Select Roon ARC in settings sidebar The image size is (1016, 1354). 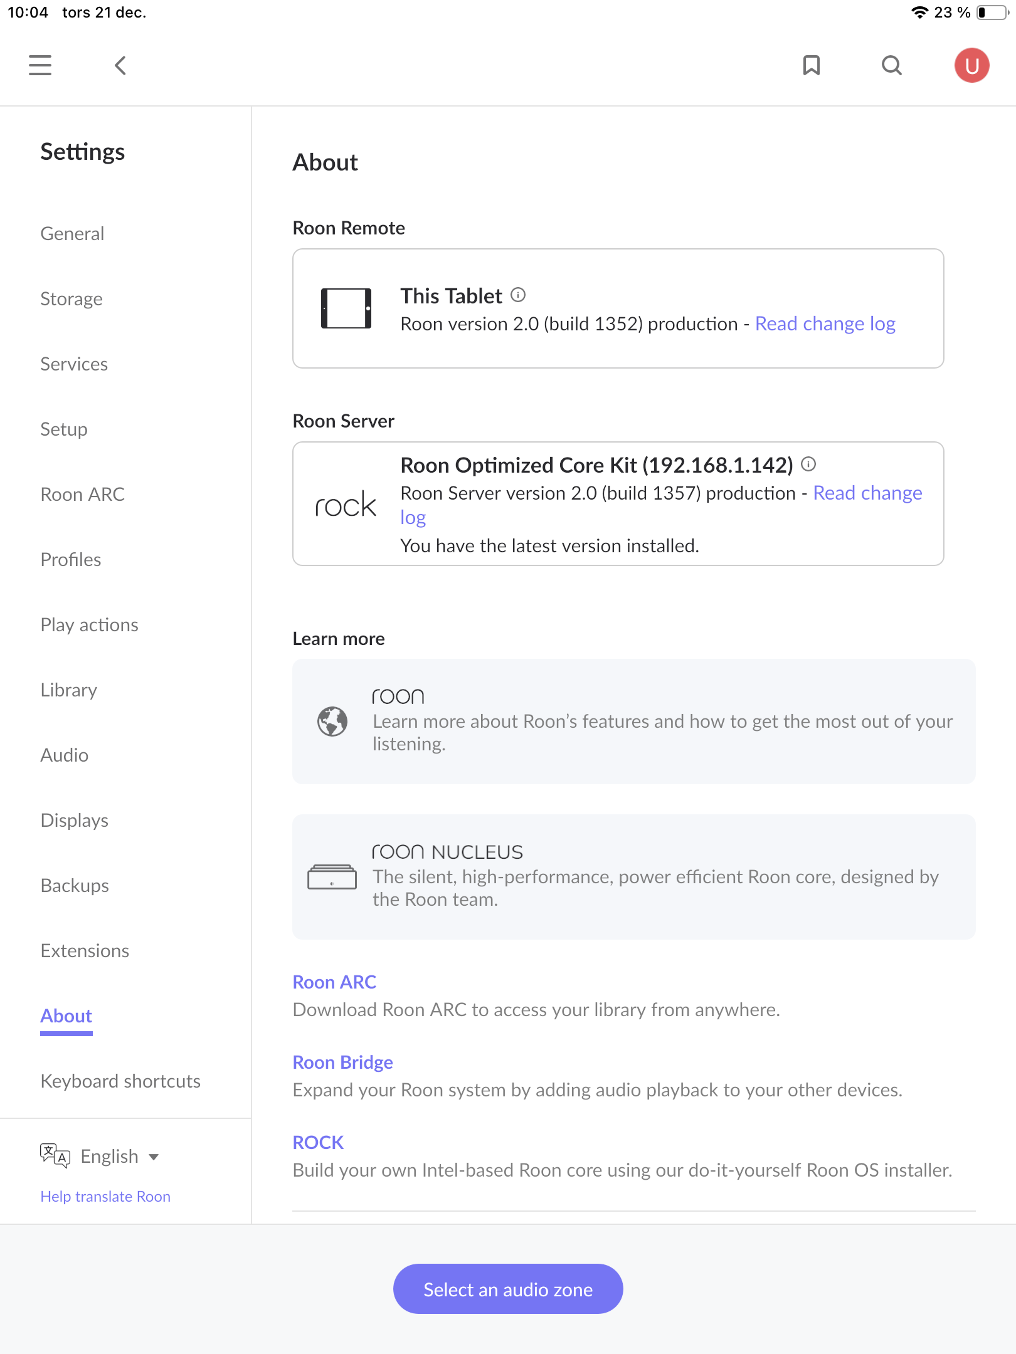(x=82, y=494)
